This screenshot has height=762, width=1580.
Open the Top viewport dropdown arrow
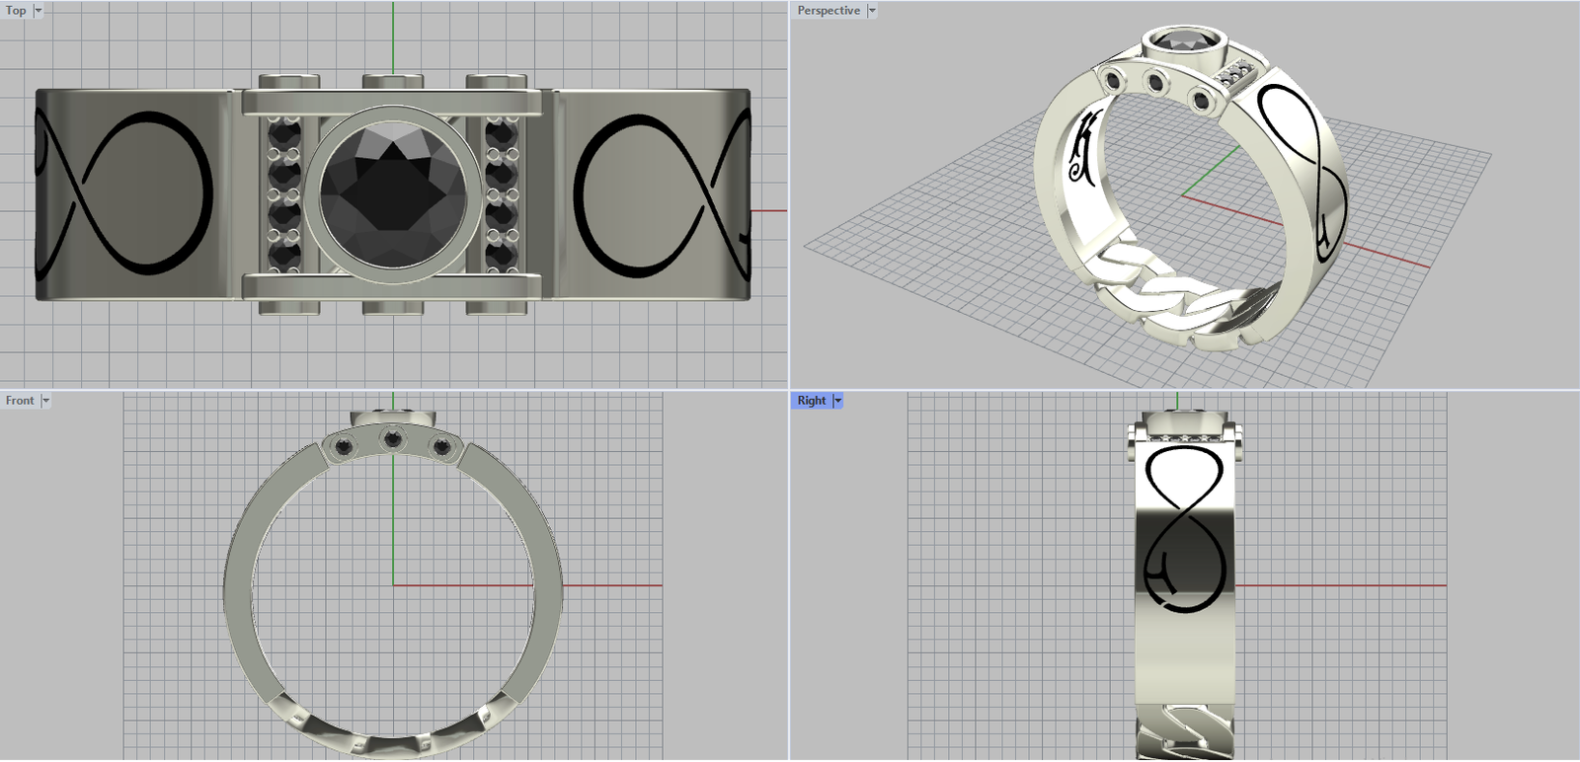tap(39, 11)
